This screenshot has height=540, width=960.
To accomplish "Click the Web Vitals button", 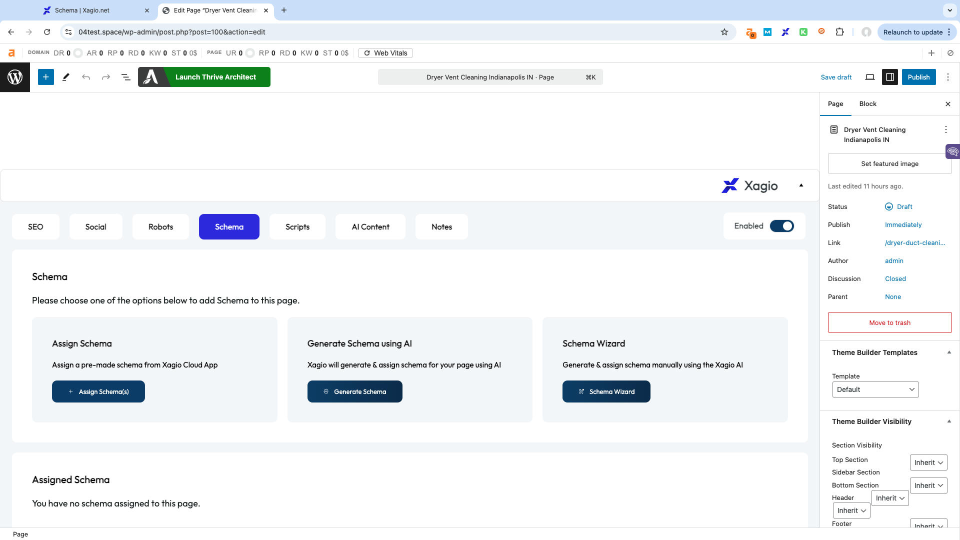I will tap(385, 53).
